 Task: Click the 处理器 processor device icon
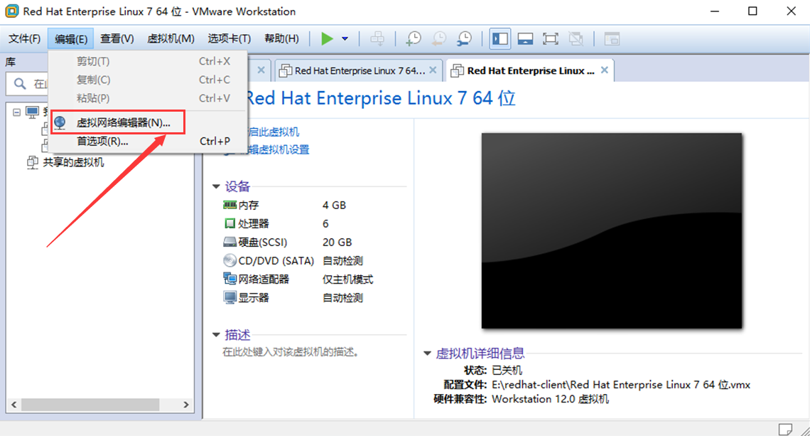[229, 224]
